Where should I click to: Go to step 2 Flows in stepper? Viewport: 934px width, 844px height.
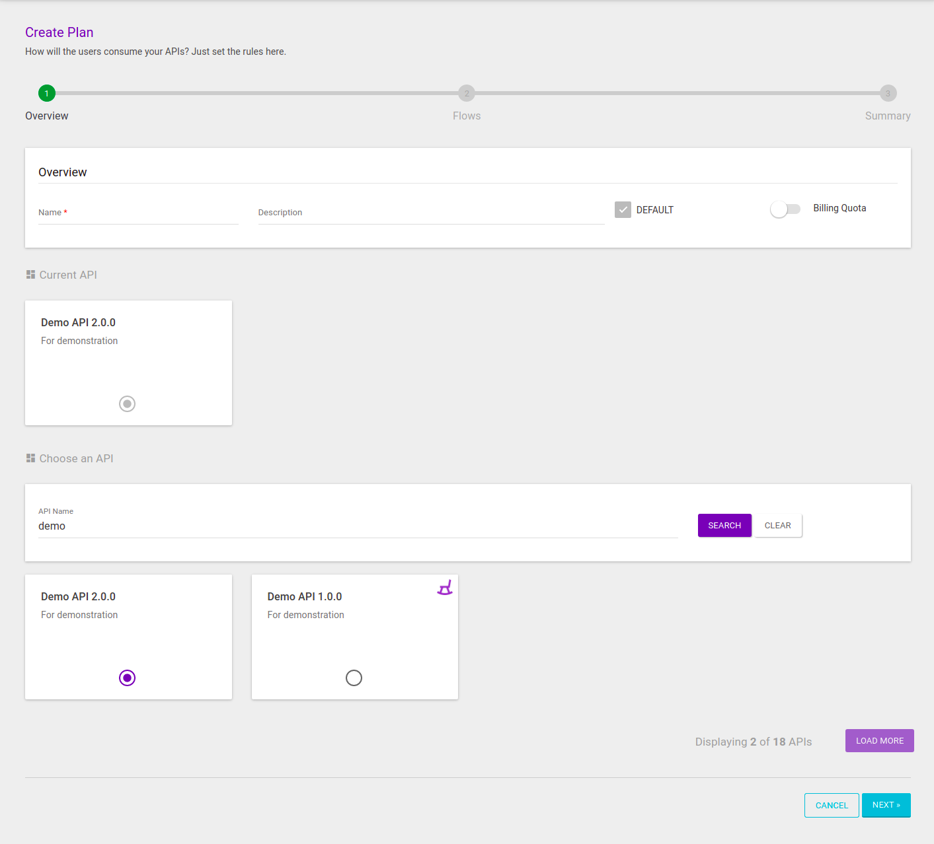tap(467, 93)
